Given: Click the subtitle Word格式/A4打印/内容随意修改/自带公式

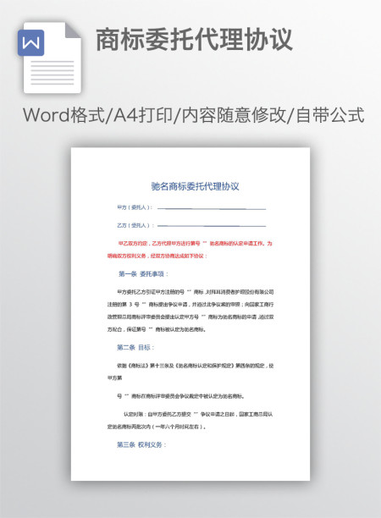Looking at the screenshot, I should pos(194,115).
